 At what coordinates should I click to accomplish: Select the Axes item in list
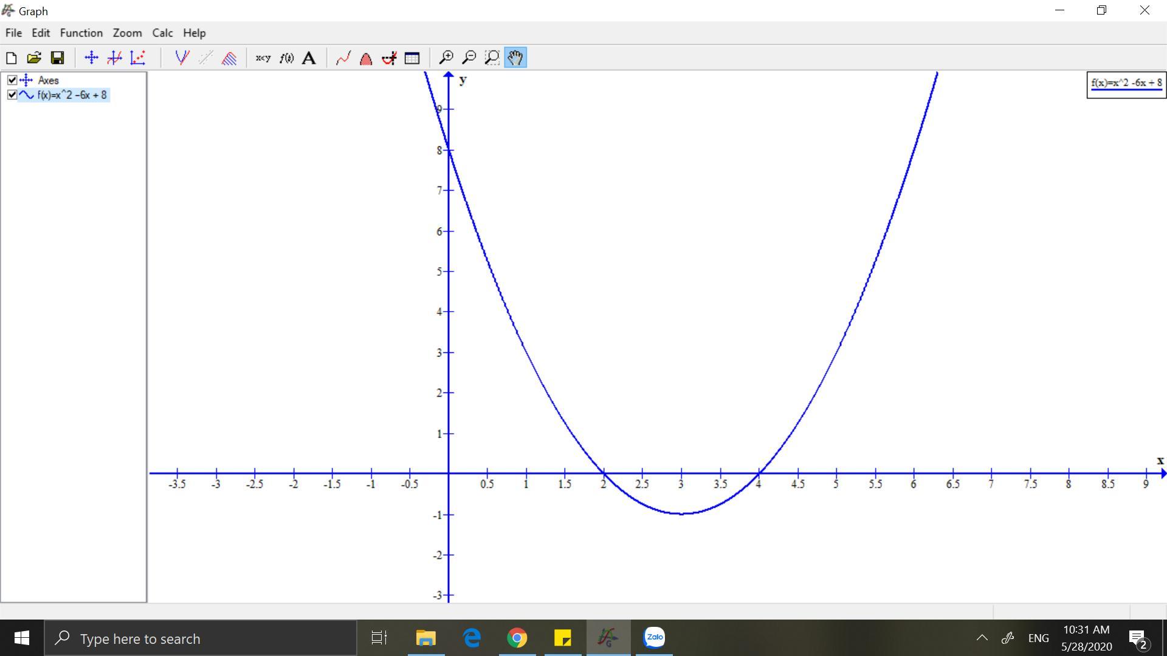[x=48, y=80]
